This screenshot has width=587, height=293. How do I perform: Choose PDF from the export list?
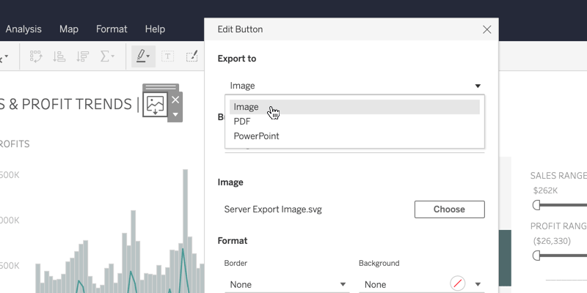tap(242, 122)
